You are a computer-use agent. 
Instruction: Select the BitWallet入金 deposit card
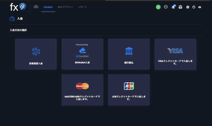pos(82,54)
